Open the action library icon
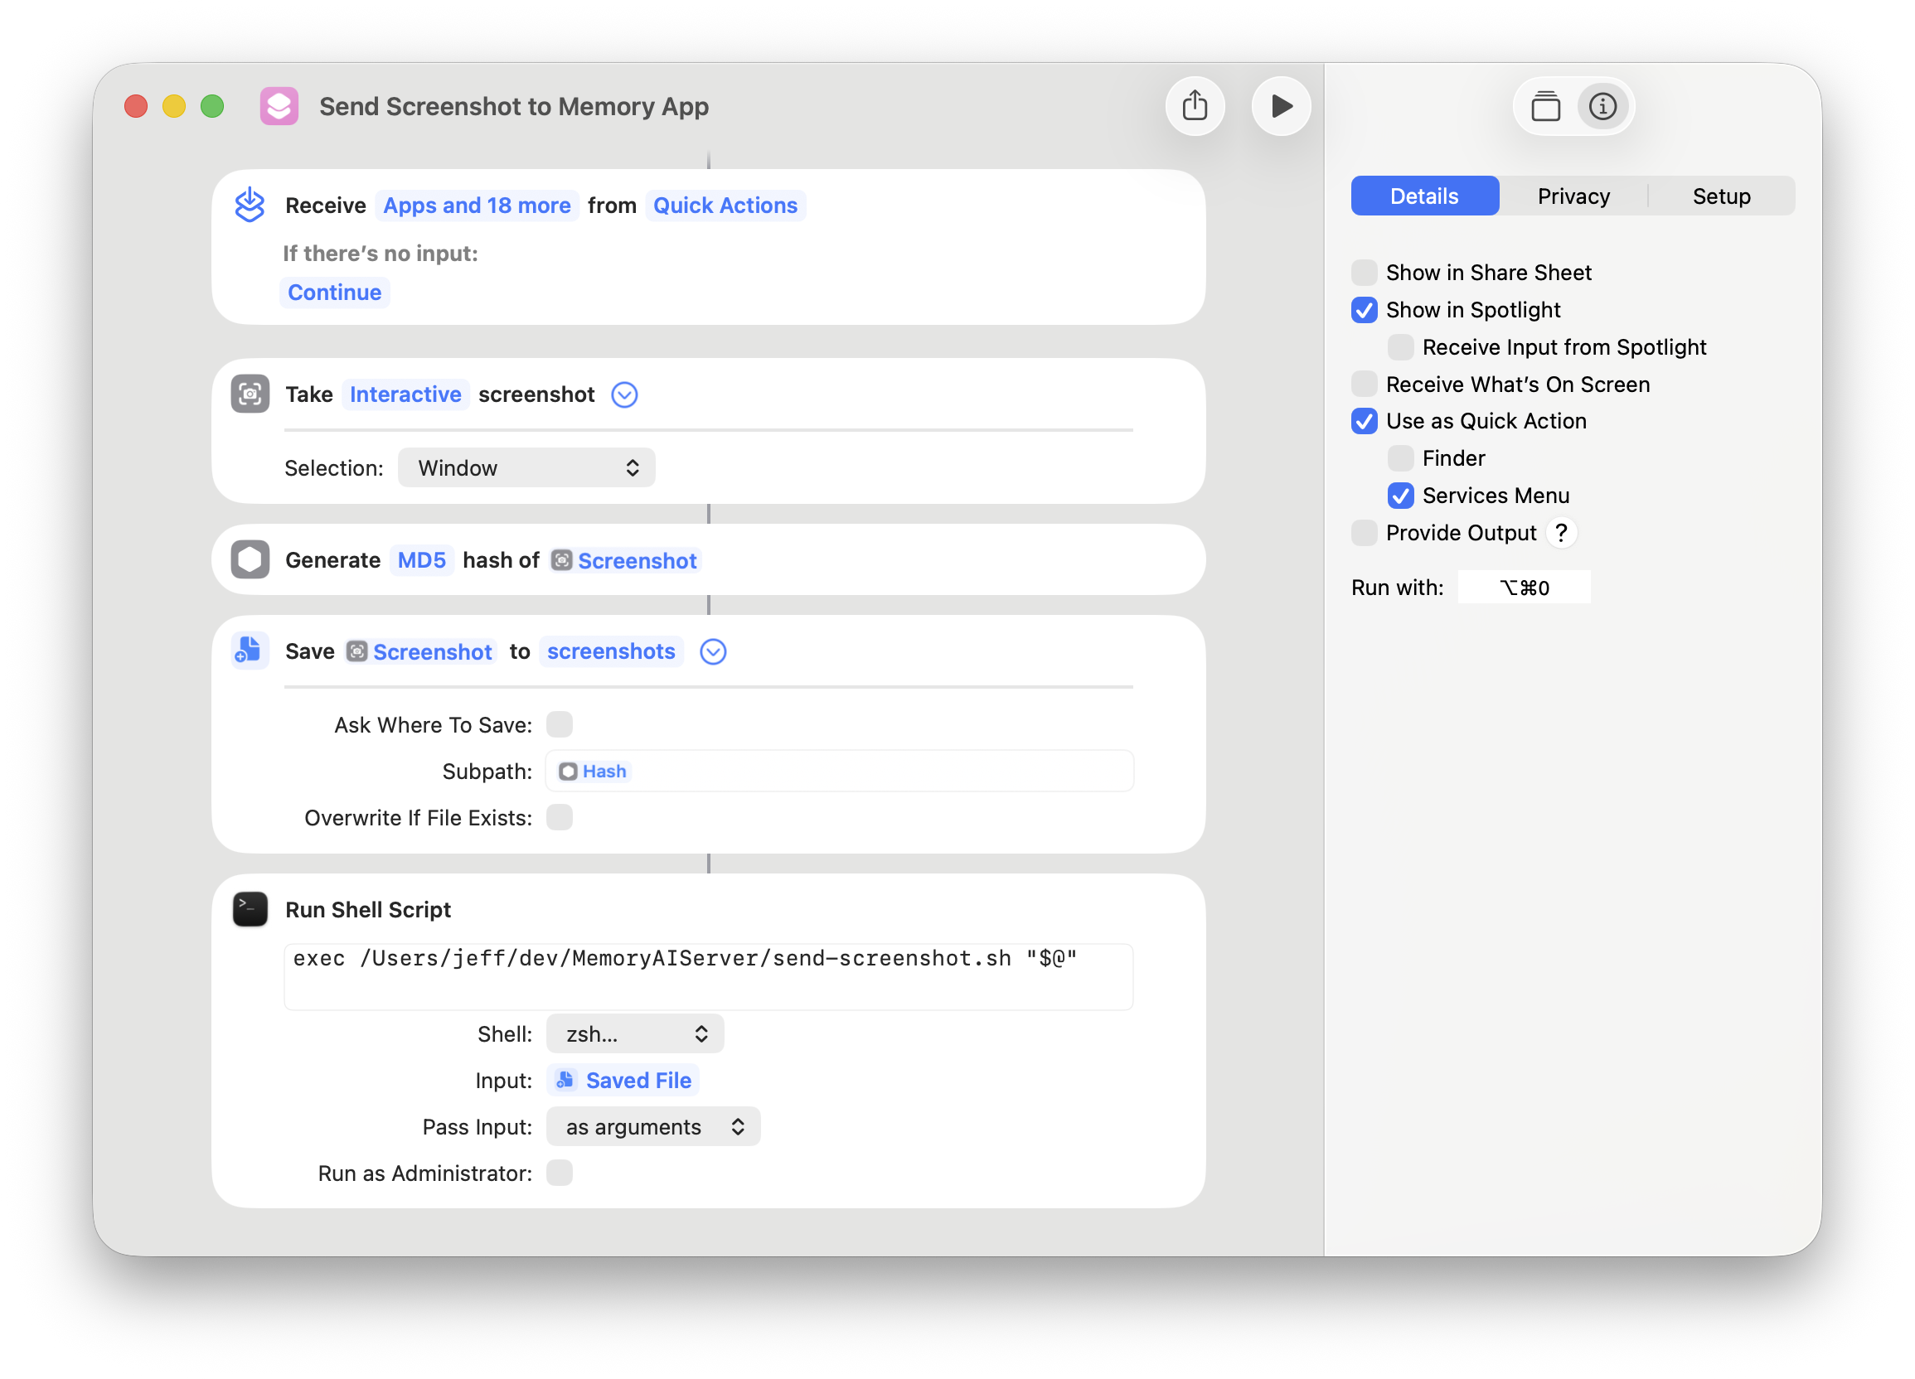The height and width of the screenshot is (1379, 1915). point(1545,106)
